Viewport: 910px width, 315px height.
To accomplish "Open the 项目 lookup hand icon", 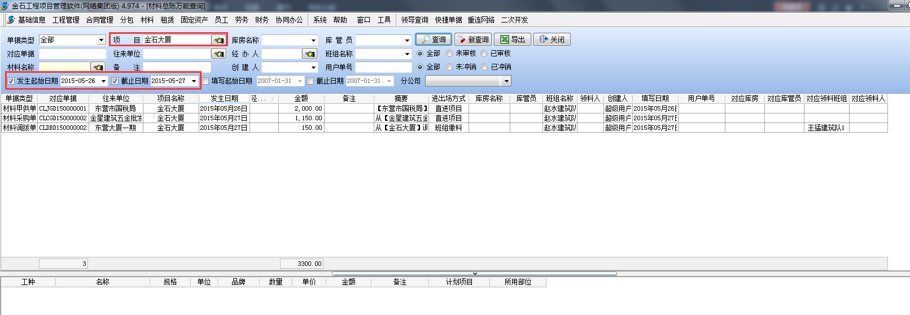I will point(219,40).
